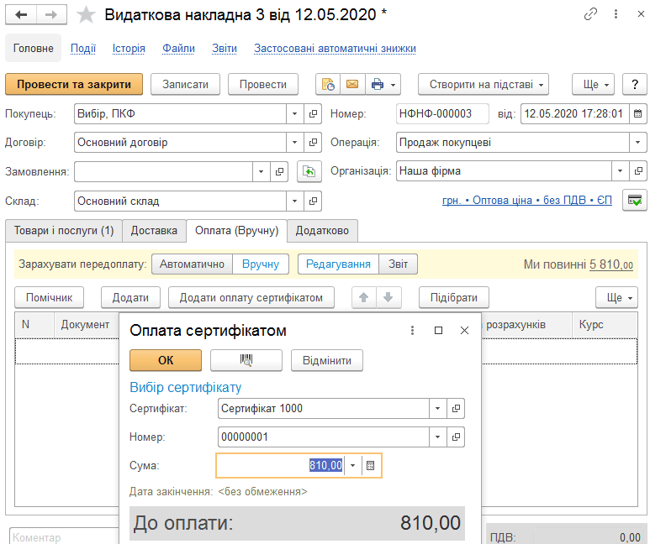Confirm certificate payment with OK
Image resolution: width=650 pixels, height=544 pixels.
[166, 360]
